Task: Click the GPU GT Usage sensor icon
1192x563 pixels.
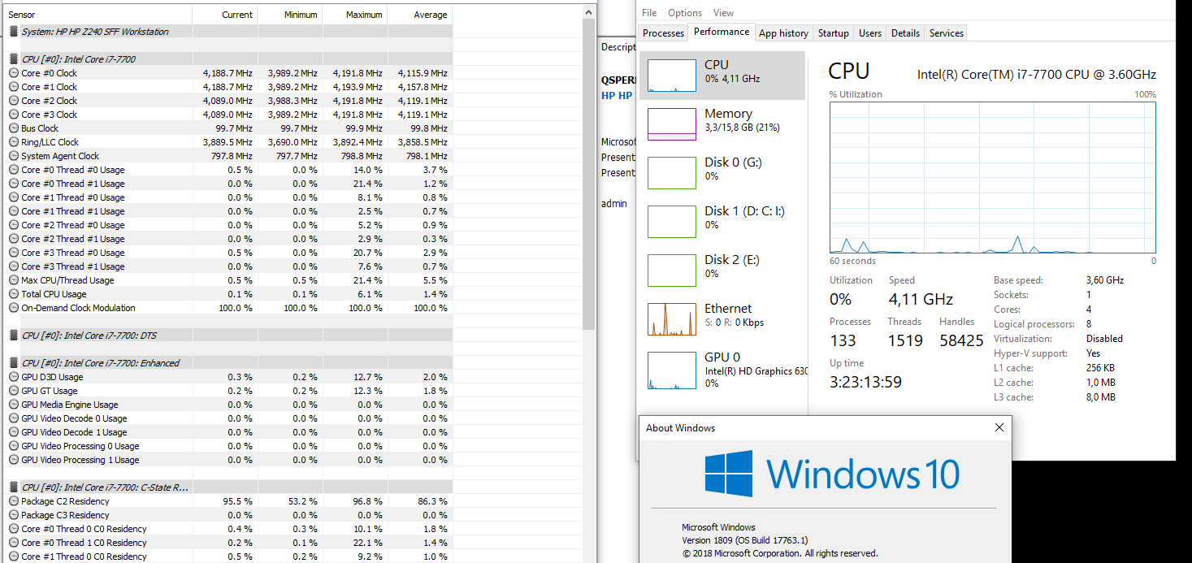Action: [14, 391]
